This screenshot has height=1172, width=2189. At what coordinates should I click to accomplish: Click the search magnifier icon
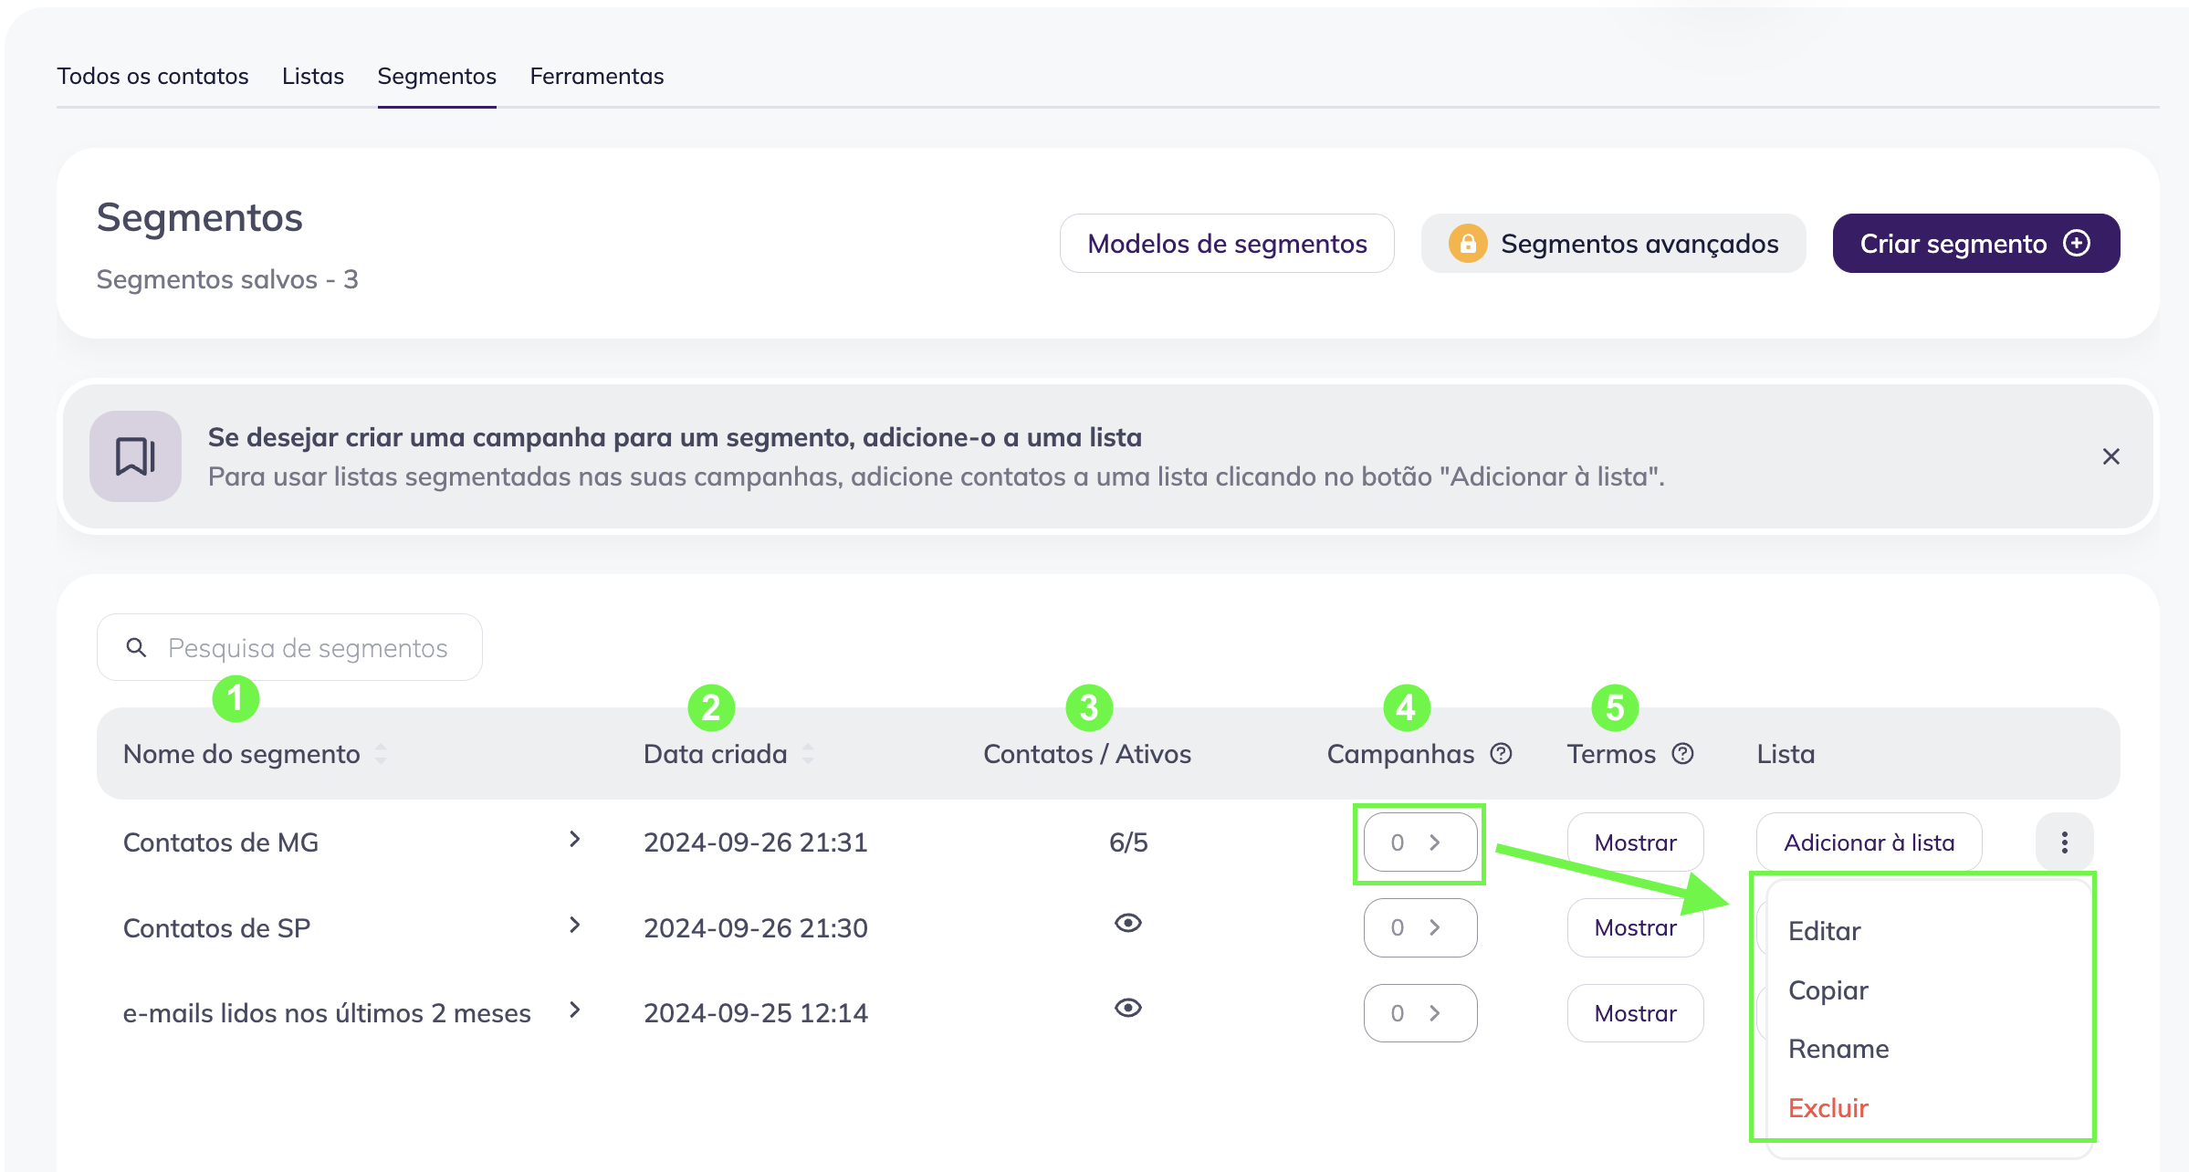coord(136,647)
